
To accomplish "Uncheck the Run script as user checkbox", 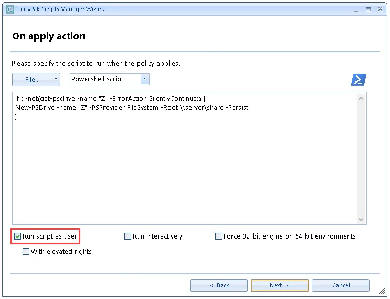I will coord(17,236).
